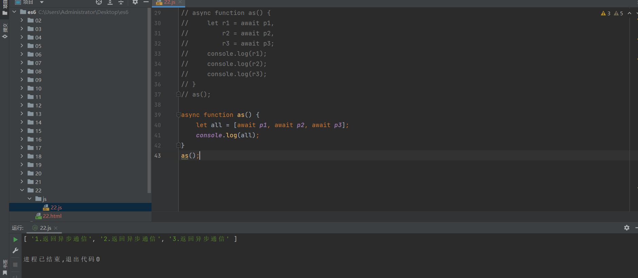Expand folder 21 in project tree
This screenshot has width=638, height=278.
pyautogui.click(x=22, y=182)
